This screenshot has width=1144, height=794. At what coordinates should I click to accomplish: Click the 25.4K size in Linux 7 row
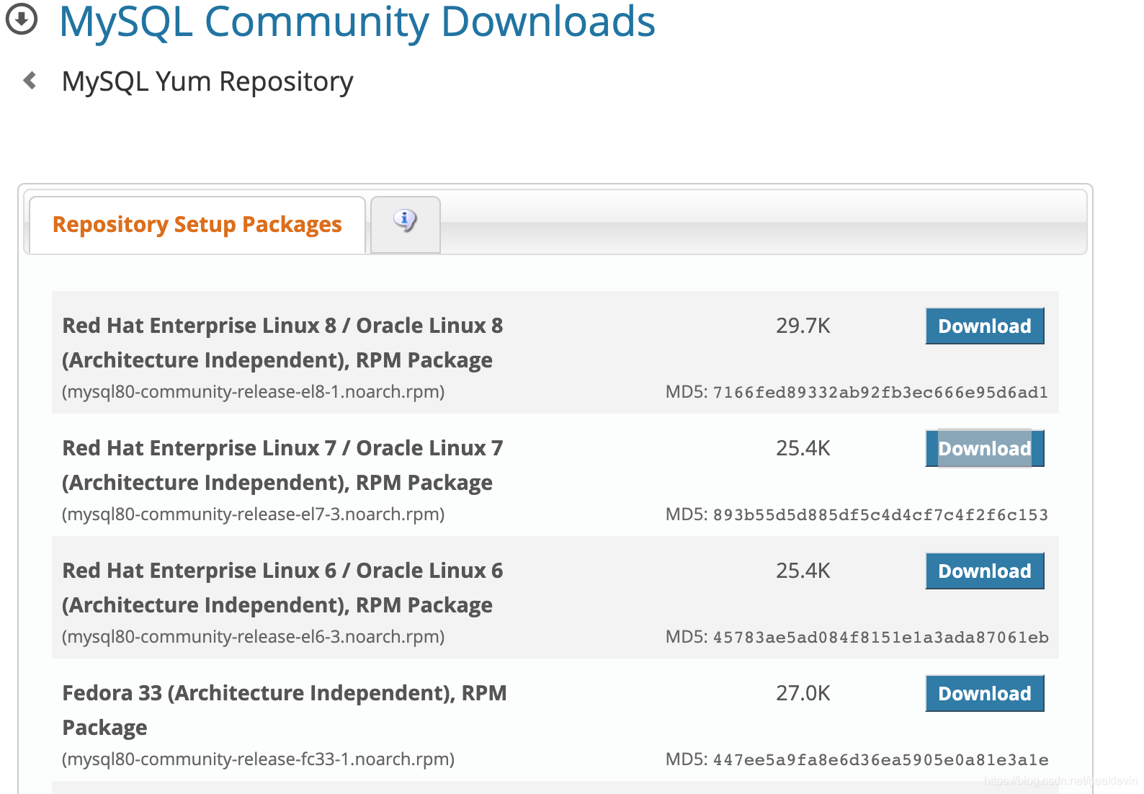pos(803,448)
